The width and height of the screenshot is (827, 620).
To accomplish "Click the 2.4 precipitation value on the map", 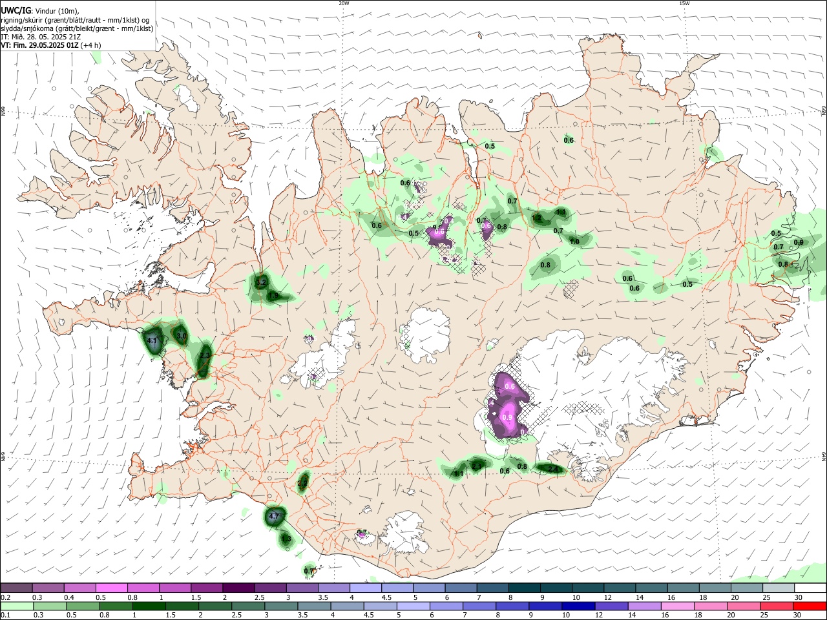I will tap(552, 469).
